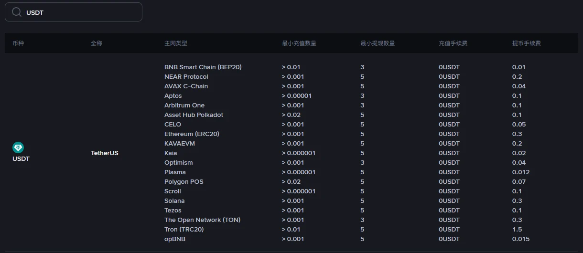
Task: Select the Polygon POS network row
Action: (x=184, y=182)
